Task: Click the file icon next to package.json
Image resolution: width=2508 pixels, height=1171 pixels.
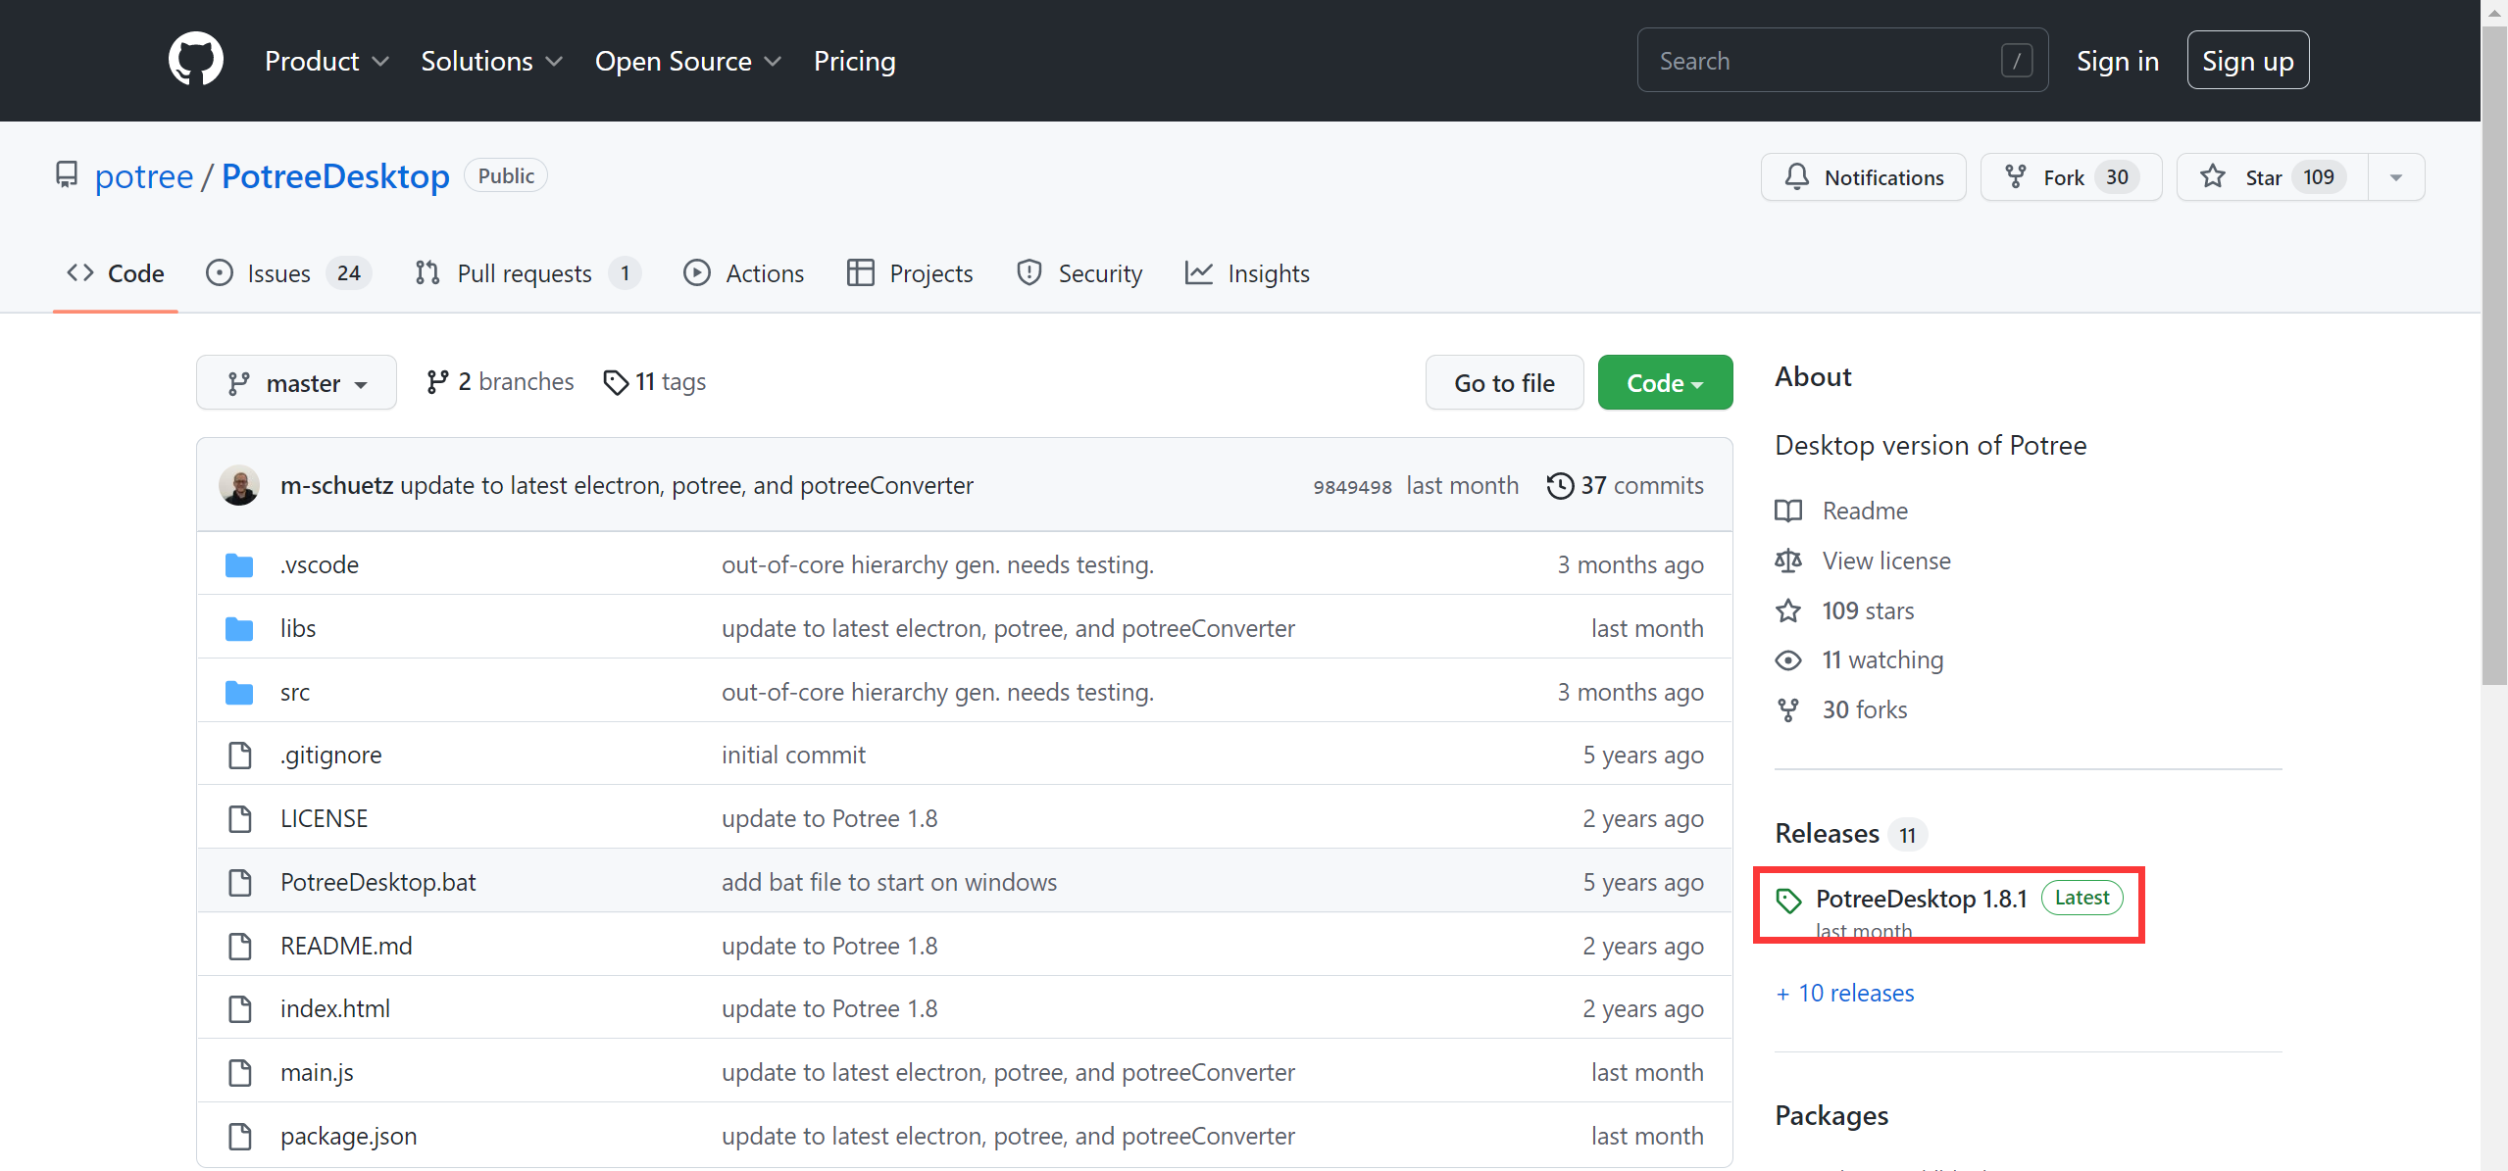Action: (240, 1137)
